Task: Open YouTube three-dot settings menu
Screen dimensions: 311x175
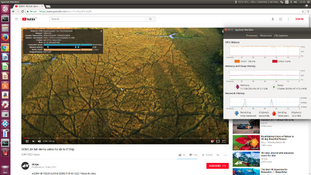Action: 288,19
